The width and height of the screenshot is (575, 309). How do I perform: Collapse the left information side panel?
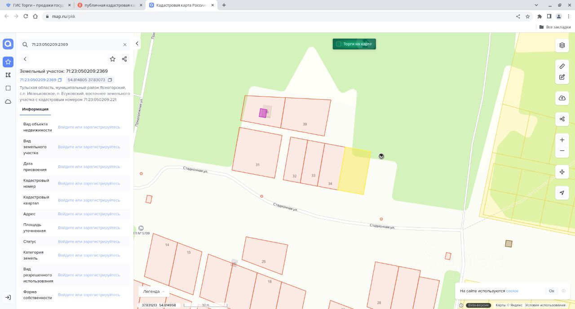[137, 44]
